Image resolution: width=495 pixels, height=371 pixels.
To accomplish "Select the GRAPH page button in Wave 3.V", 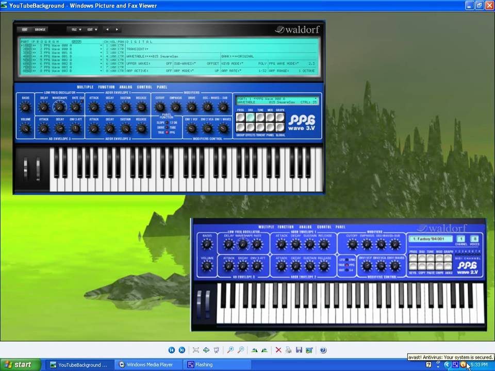I will click(x=280, y=117).
